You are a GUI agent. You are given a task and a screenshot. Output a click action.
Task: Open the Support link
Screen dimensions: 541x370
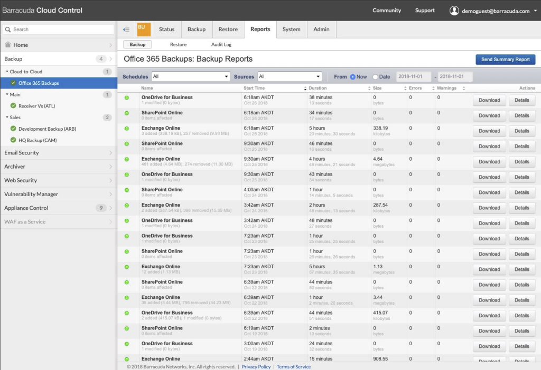[x=425, y=11]
